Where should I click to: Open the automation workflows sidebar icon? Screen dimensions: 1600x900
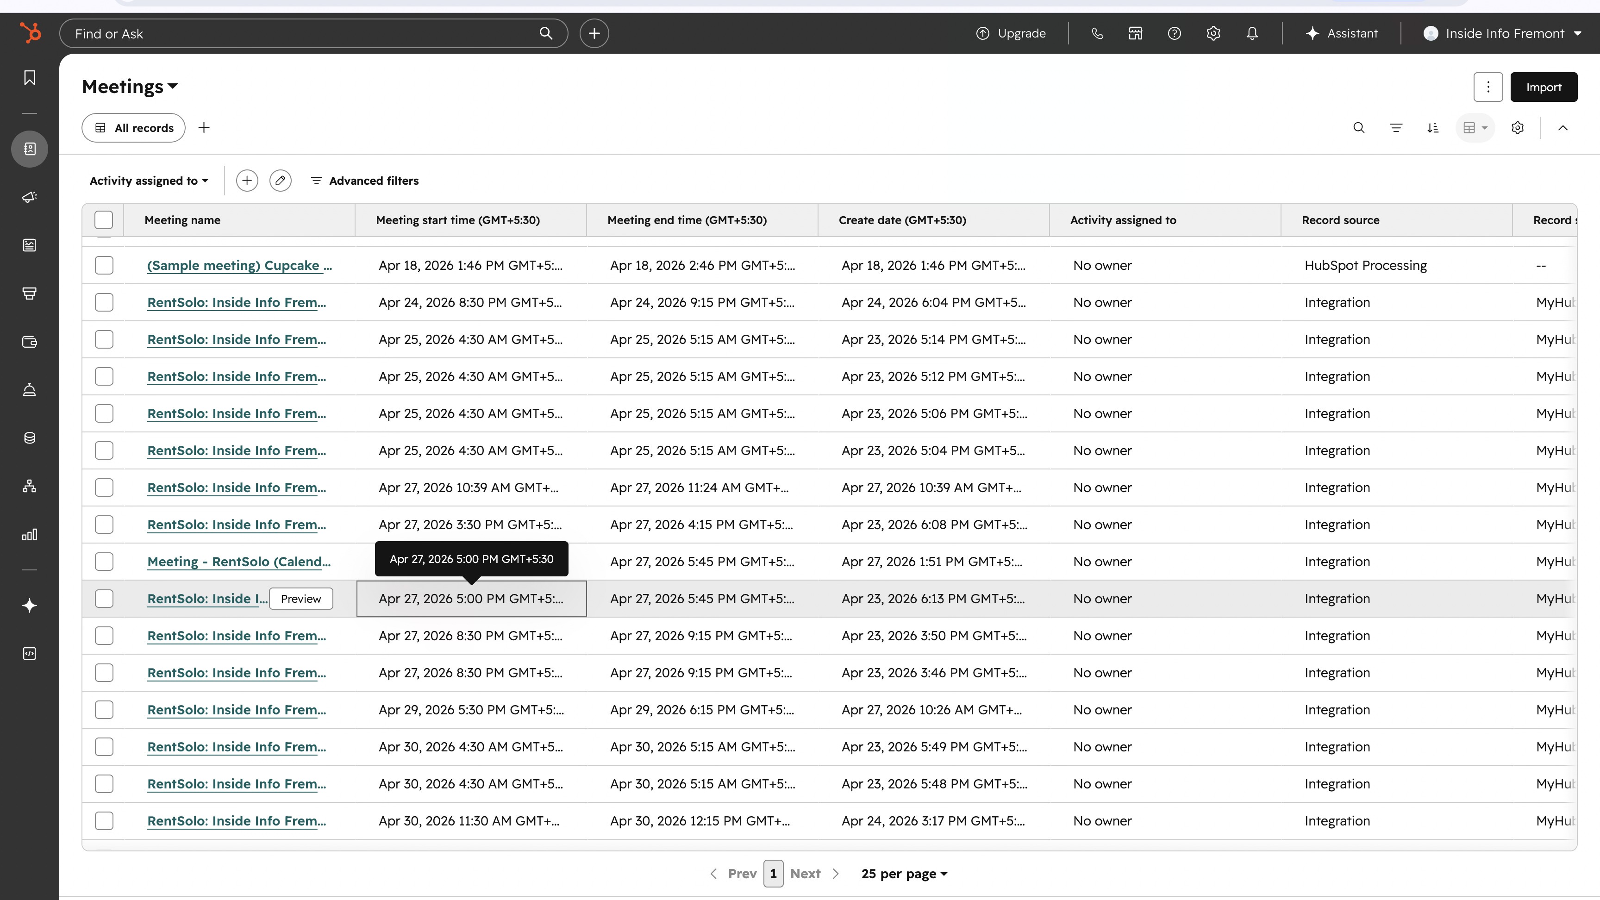pos(29,486)
